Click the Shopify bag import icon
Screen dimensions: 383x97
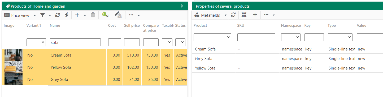click(105, 15)
